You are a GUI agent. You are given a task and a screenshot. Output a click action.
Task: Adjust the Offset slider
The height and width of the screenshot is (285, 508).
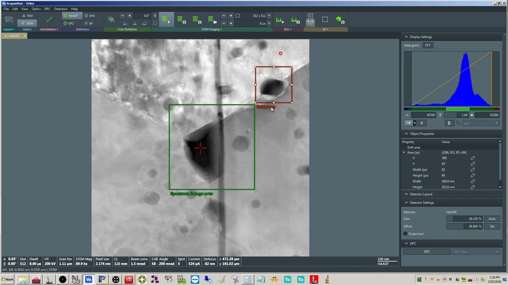pos(464,226)
